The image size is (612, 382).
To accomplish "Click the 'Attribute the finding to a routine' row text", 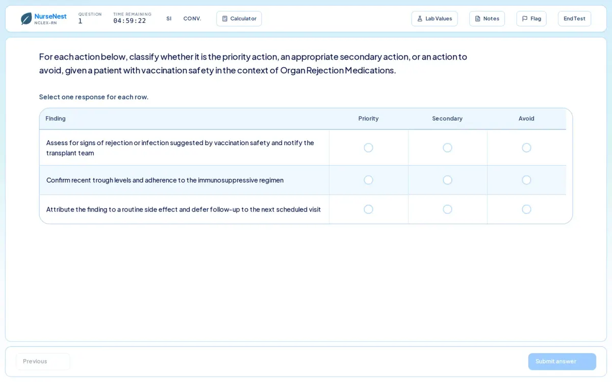I will point(184,209).
